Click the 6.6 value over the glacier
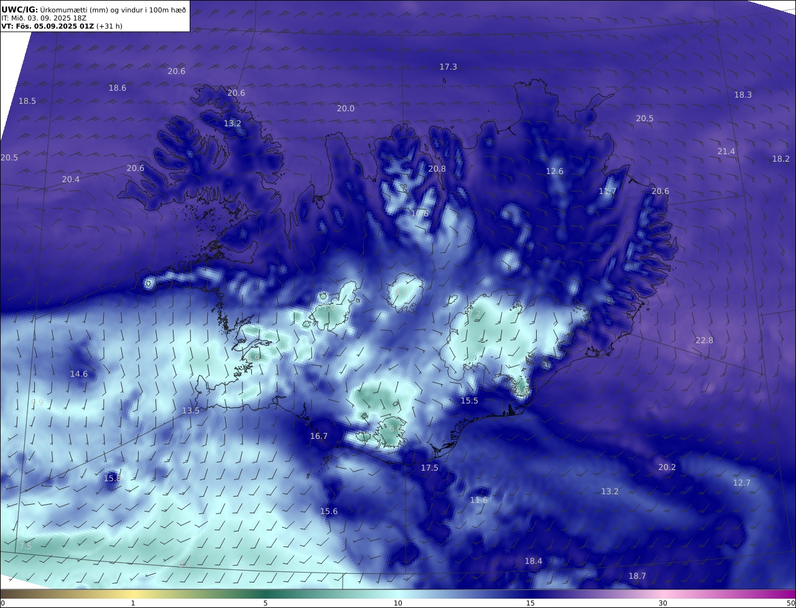Screen dimensions: 796x608 tap(396, 428)
